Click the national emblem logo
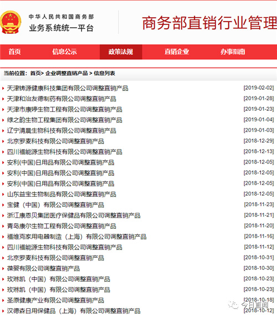 (11, 22)
